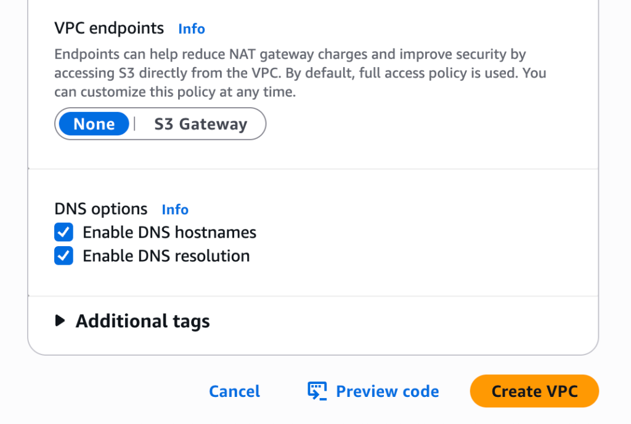Open Info link beside DNS options

coord(175,210)
